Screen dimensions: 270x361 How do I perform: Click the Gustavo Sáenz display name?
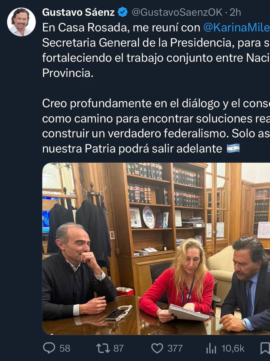(78, 12)
